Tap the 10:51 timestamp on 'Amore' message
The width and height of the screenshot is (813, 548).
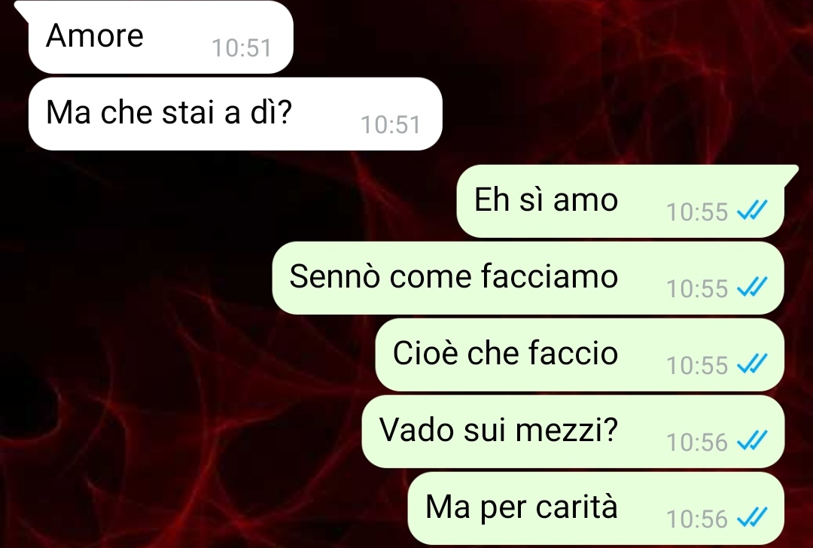(x=242, y=48)
